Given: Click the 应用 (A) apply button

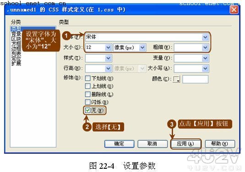Looking at the screenshot, I should pyautogui.click(x=185, y=144).
